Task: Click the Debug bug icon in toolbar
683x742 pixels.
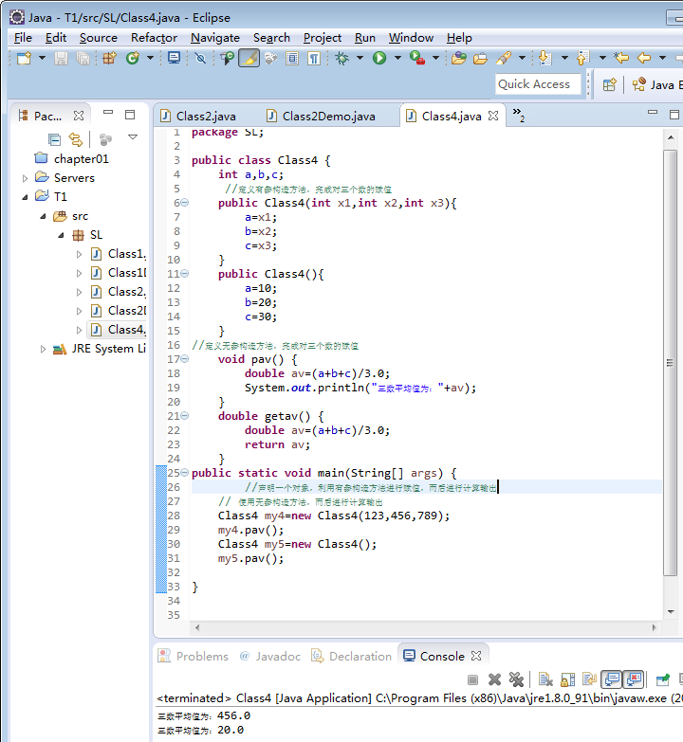Action: [342, 59]
